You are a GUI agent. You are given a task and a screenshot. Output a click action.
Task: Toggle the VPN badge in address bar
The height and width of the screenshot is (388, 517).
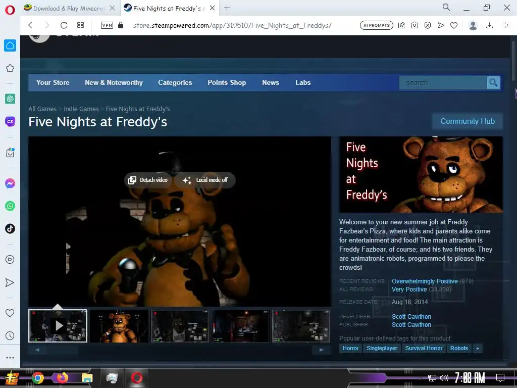coord(107,25)
